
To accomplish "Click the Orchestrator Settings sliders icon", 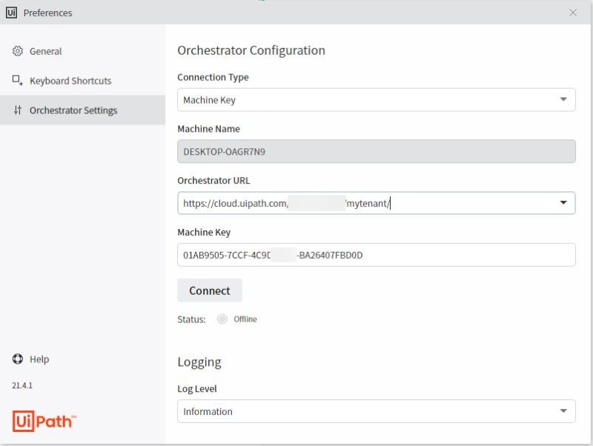I will 18,110.
